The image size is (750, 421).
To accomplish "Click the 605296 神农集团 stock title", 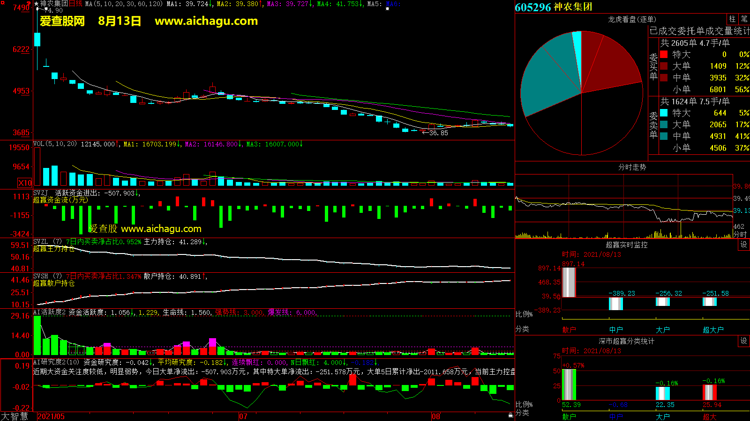I will coord(554,7).
